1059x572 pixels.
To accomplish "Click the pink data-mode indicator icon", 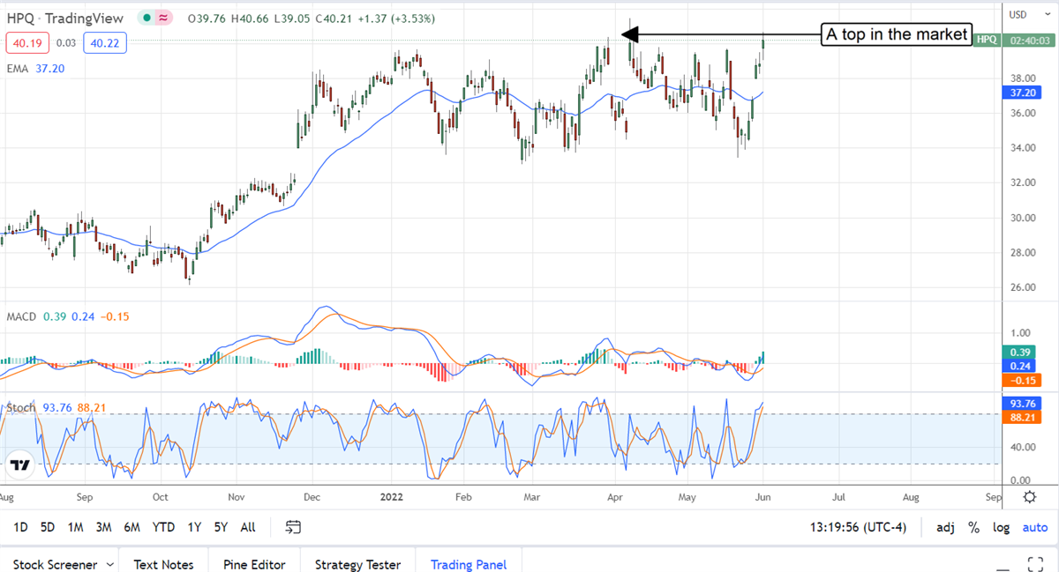I will (163, 19).
